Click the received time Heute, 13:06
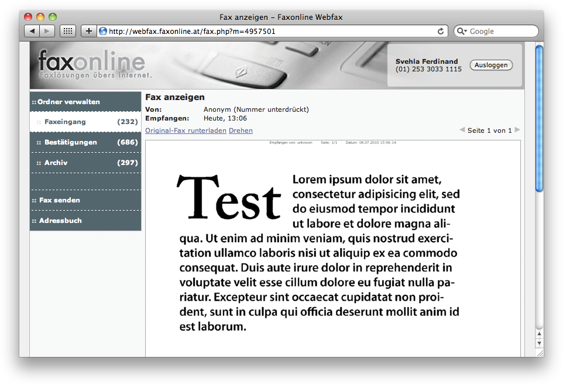563x385 pixels. pos(225,118)
